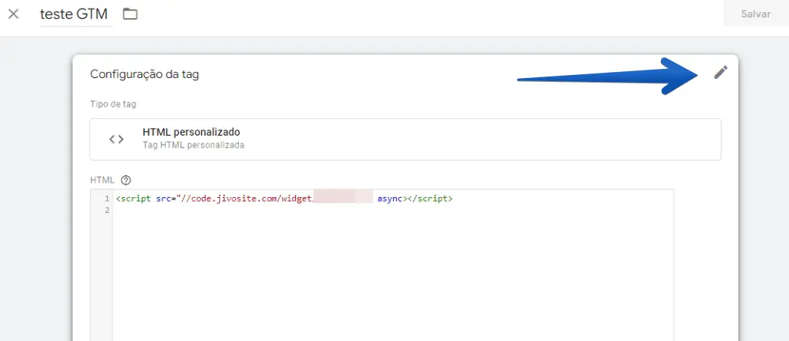
Task: Click line number 1 in the gutter
Action: [x=105, y=199]
